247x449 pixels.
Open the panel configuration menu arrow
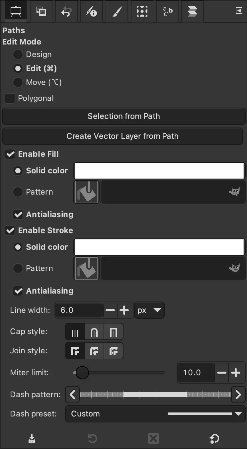pyautogui.click(x=239, y=11)
